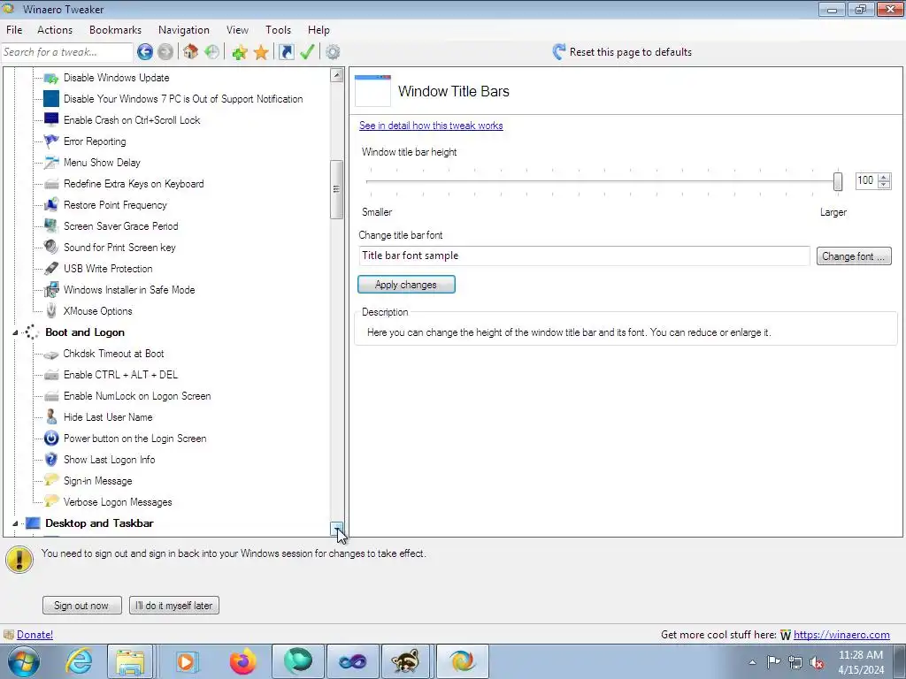Image resolution: width=906 pixels, height=679 pixels.
Task: Open Firefox from the taskbar
Action: [x=243, y=661]
